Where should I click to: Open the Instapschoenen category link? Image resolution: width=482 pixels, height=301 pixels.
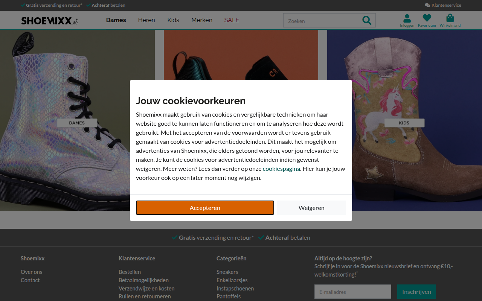tap(235, 288)
